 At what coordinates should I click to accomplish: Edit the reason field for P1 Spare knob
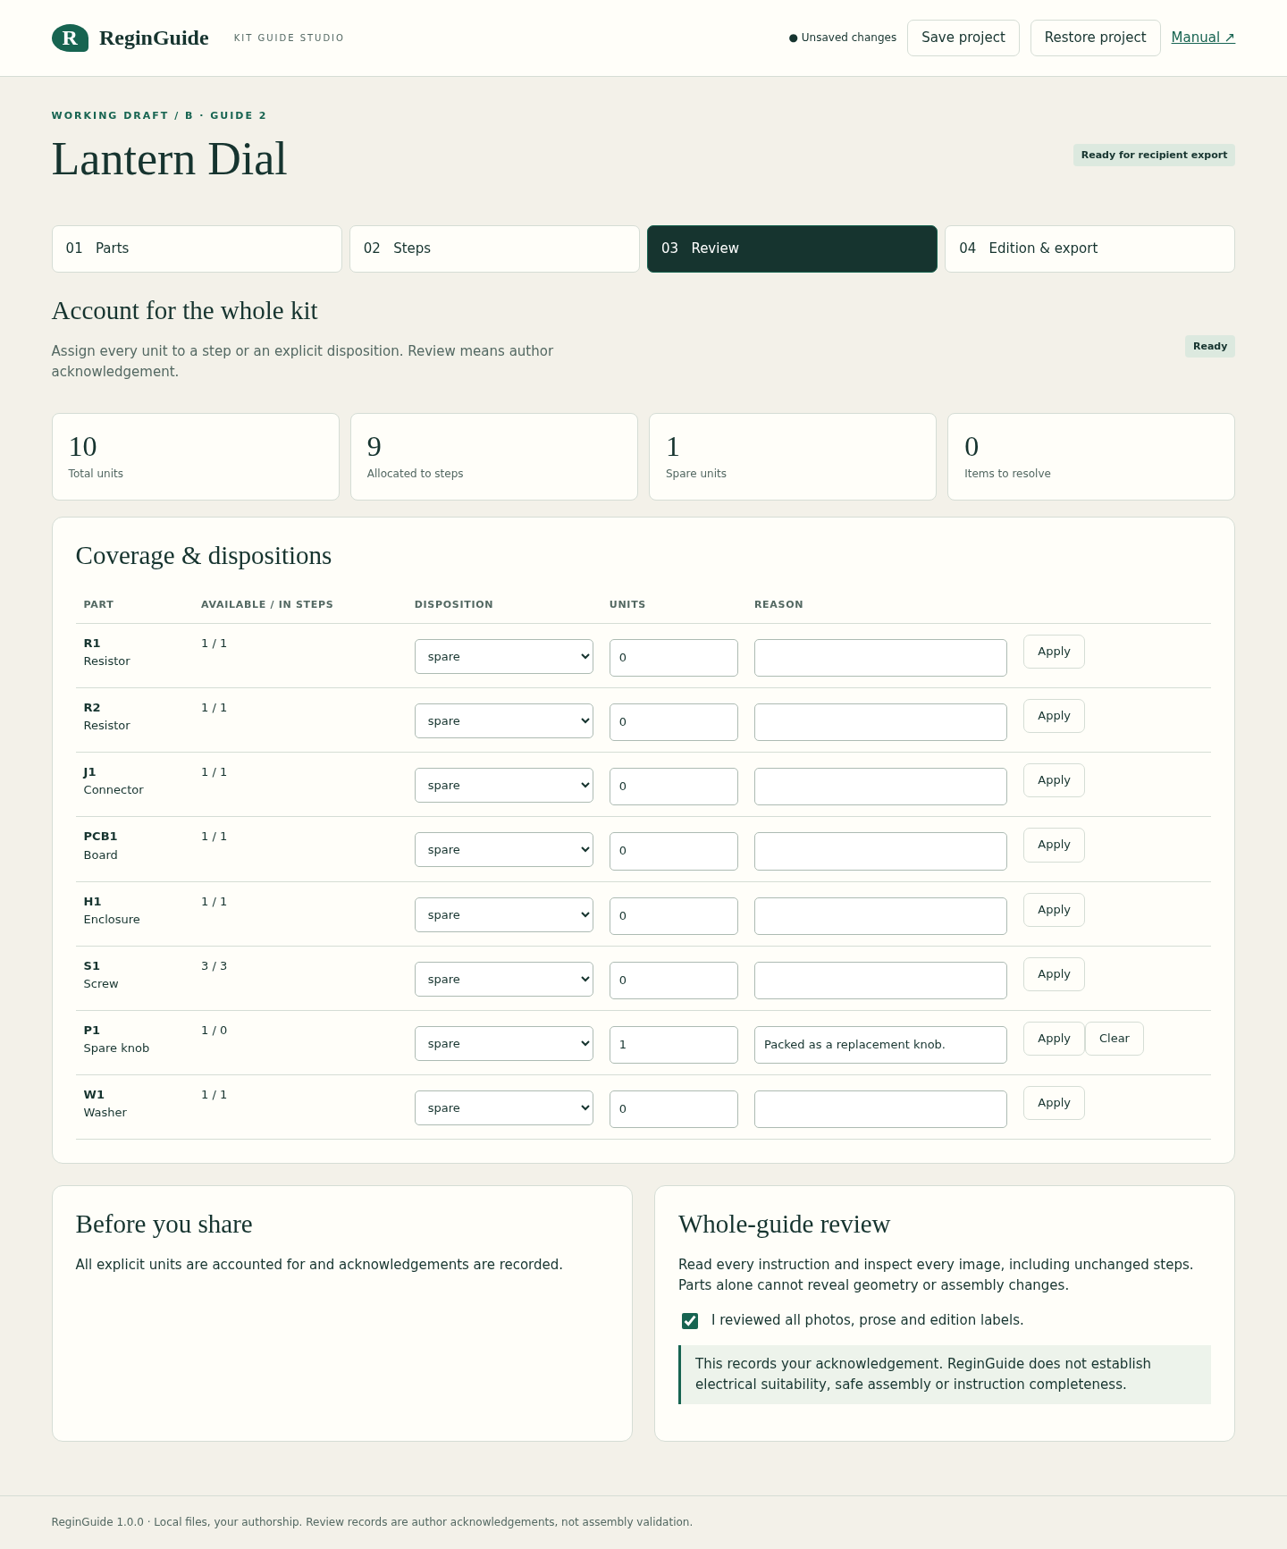tap(880, 1045)
